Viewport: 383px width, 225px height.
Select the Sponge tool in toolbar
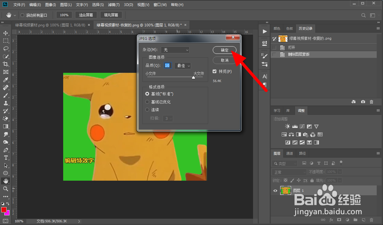(6, 142)
